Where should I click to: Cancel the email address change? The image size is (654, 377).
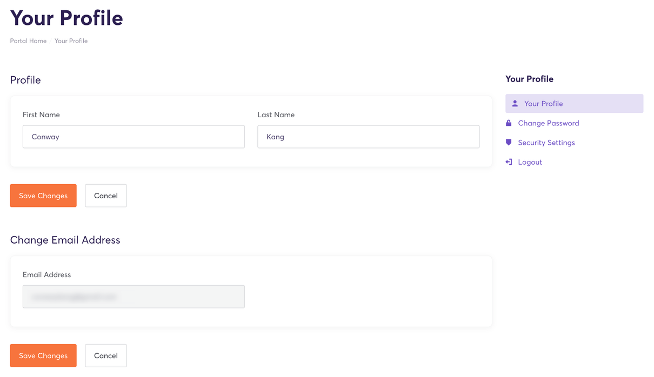pyautogui.click(x=106, y=355)
